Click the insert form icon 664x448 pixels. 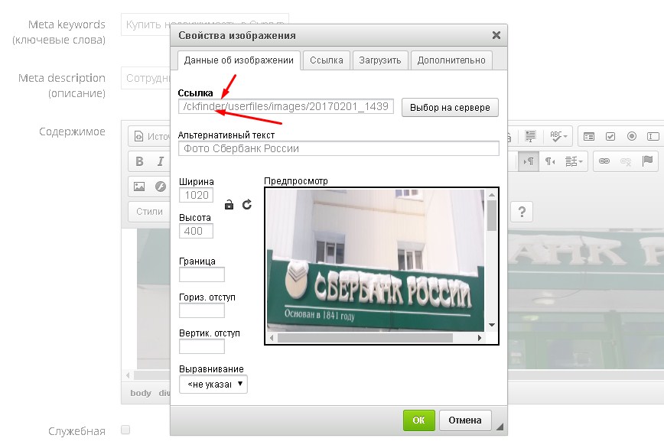[589, 136]
